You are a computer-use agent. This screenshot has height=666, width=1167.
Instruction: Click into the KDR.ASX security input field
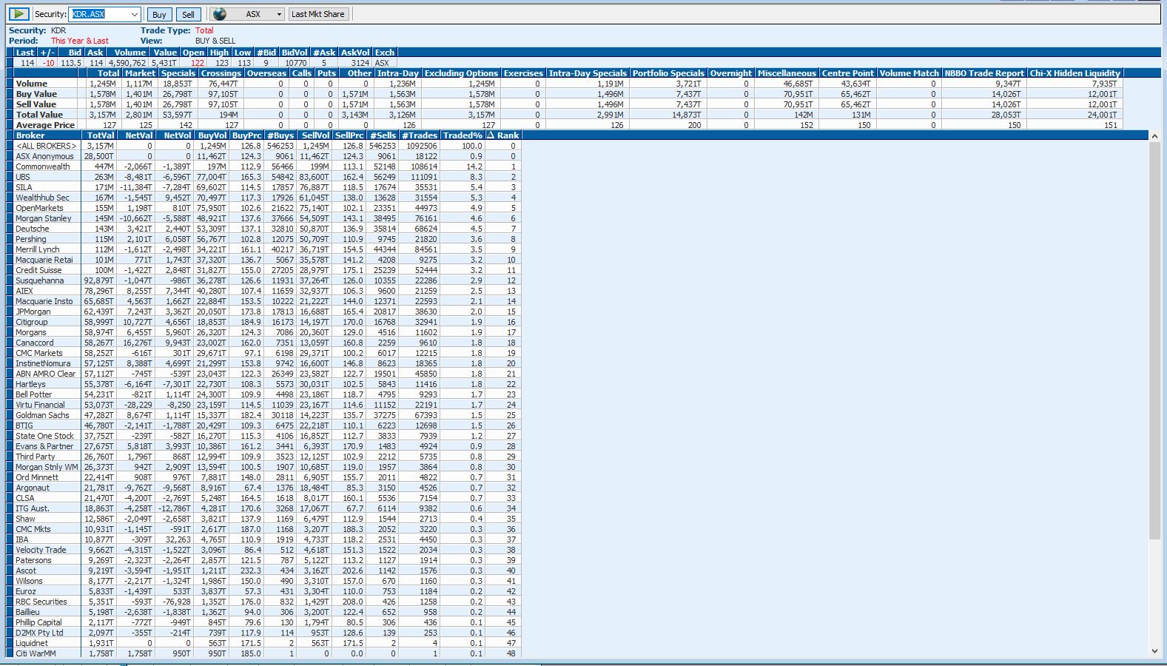tap(99, 14)
